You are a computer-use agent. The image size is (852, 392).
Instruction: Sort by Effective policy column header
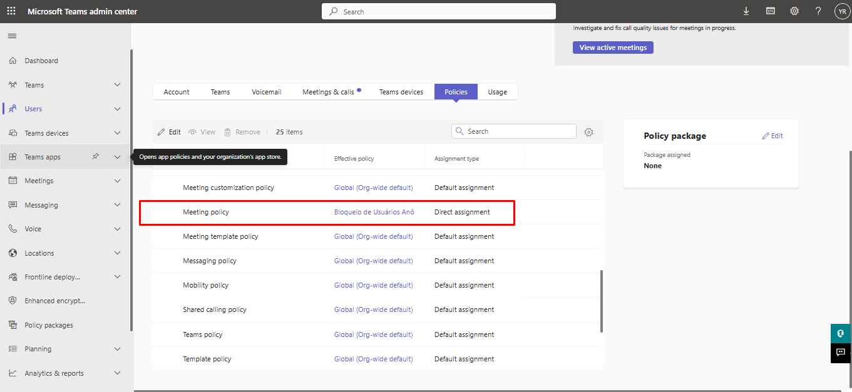354,159
